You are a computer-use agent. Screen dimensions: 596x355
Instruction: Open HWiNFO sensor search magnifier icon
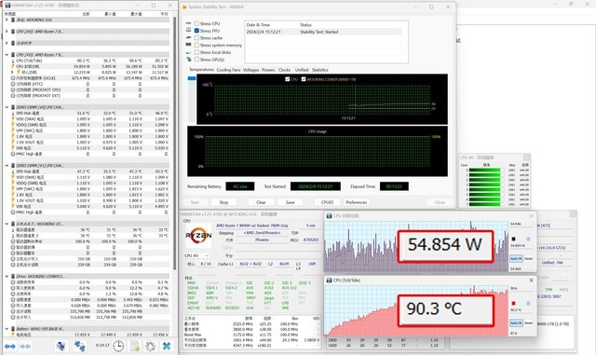(x=61, y=346)
